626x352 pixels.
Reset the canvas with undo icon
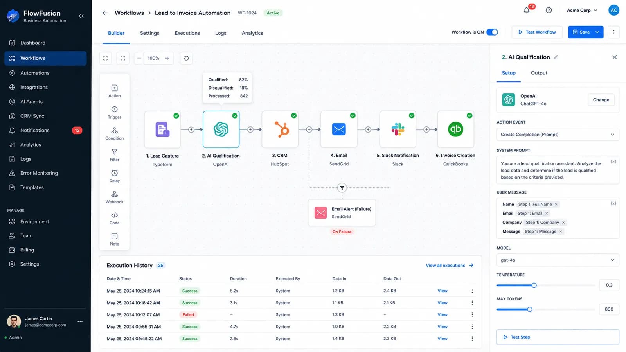pyautogui.click(x=186, y=58)
